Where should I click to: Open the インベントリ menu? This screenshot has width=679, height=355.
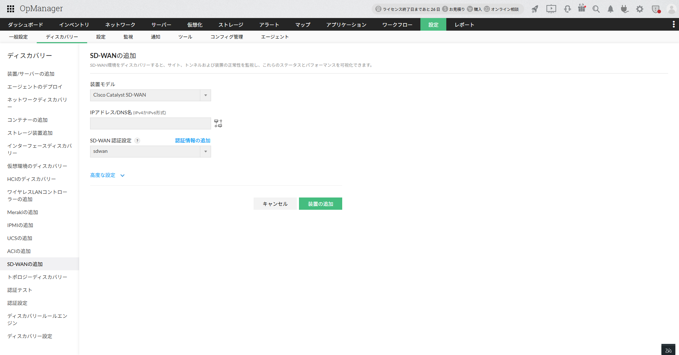[74, 25]
